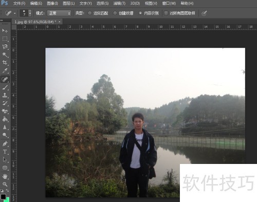Open the 选择(S) menu
The image size is (257, 202).
tap(102, 3)
